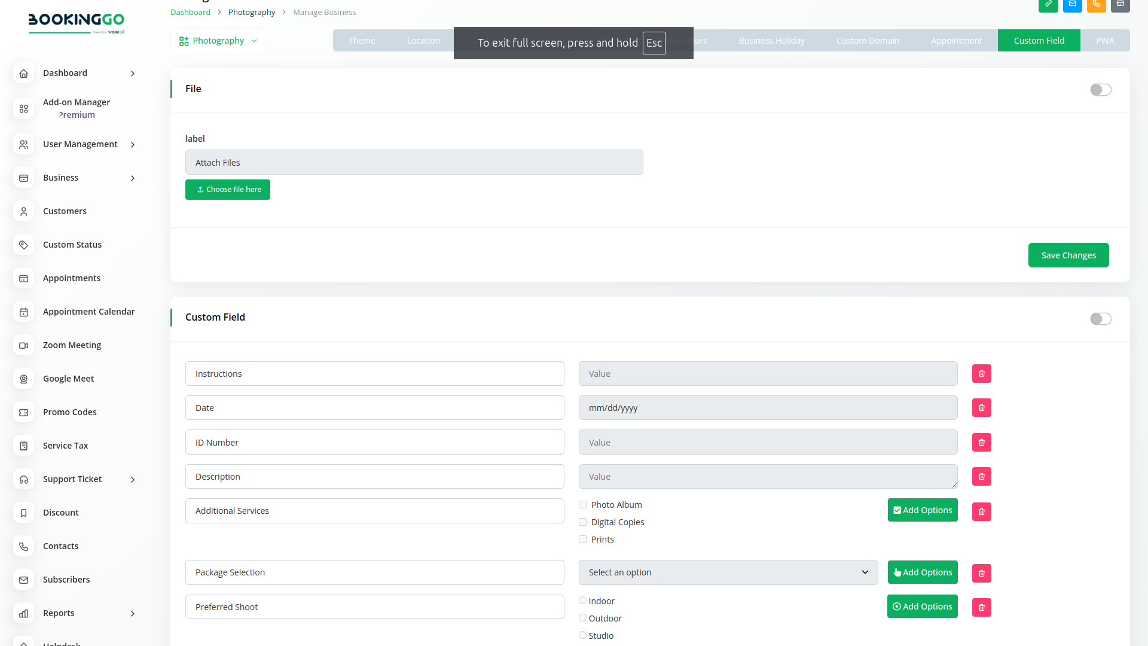Click the ID Number label input
The width and height of the screenshot is (1148, 646).
point(374,443)
